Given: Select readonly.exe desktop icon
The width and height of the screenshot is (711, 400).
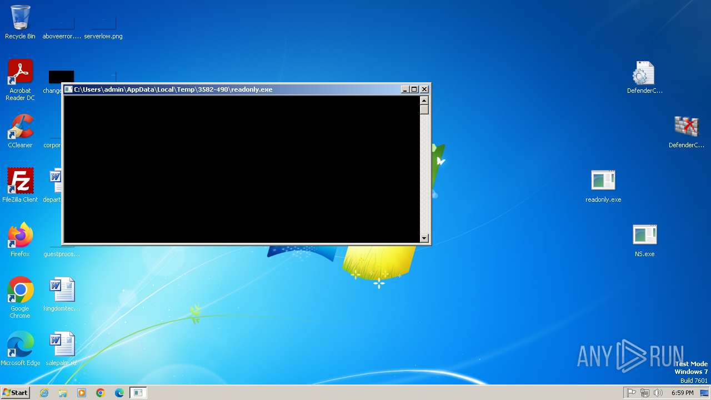Looking at the screenshot, I should pos(603,186).
